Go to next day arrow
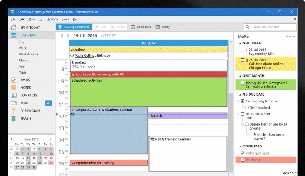This screenshot has height=176, width=305. click(68, 35)
